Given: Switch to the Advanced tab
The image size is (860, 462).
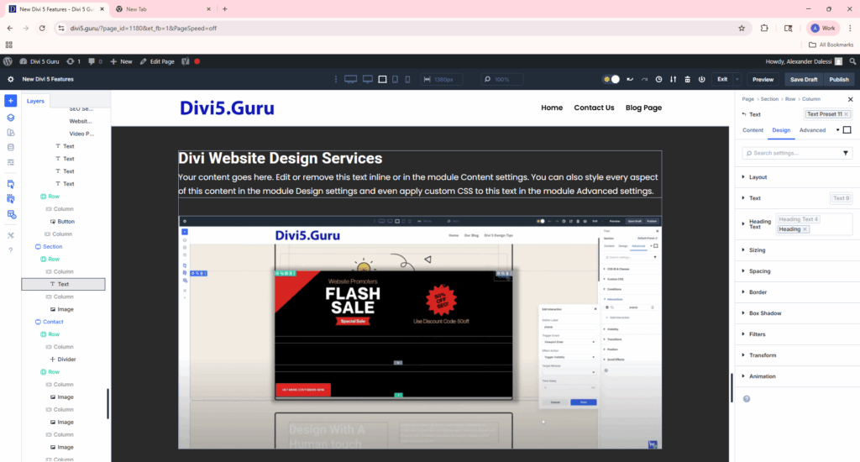Looking at the screenshot, I should pyautogui.click(x=812, y=130).
